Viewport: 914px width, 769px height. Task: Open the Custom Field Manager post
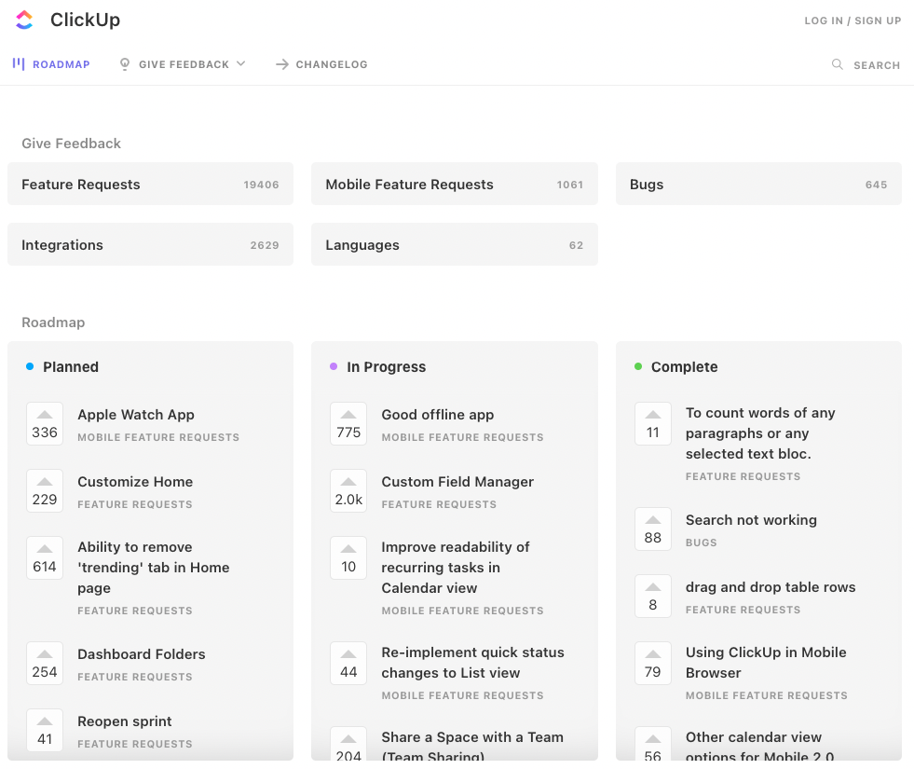pos(457,482)
